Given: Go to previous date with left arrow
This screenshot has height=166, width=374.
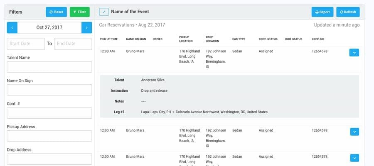Looking at the screenshot, I should coord(12,28).
